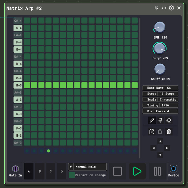Image resolution: width=188 pixels, height=188 pixels.
Task: Toggle last step cell in G#-4 row
Action: pyautogui.click(x=135, y=21)
